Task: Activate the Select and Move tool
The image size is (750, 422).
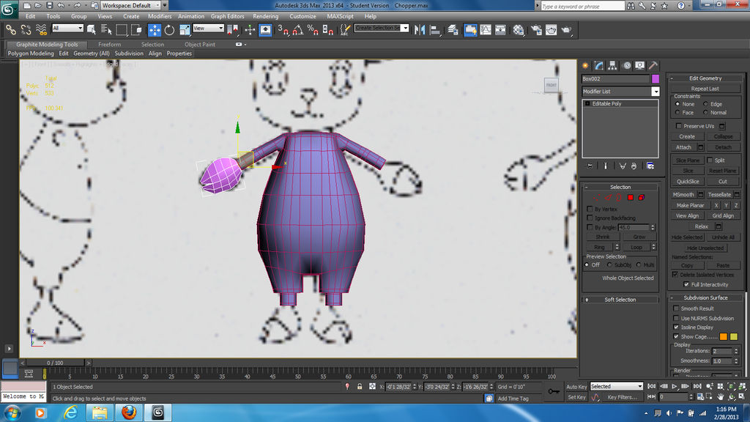Action: tap(155, 29)
